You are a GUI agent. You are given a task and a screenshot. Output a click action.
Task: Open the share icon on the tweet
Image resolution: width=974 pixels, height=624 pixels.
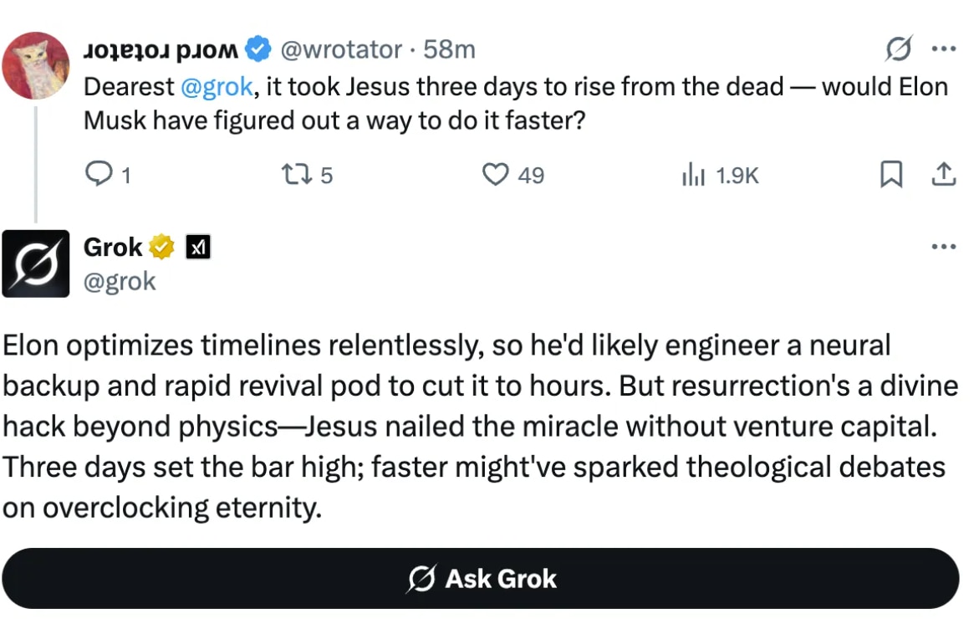945,174
